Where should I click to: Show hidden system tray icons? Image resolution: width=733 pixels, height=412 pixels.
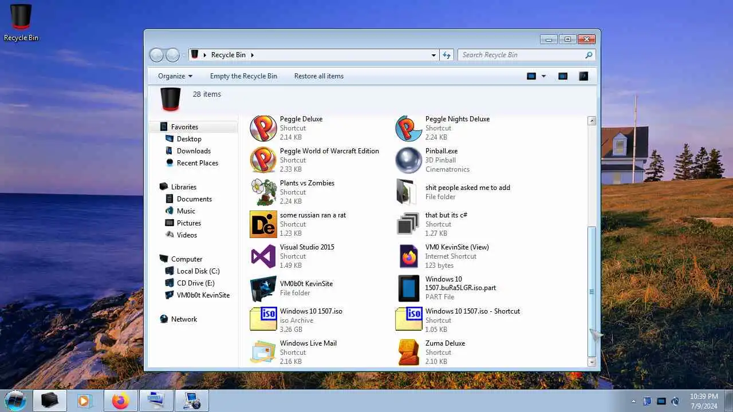[633, 401]
